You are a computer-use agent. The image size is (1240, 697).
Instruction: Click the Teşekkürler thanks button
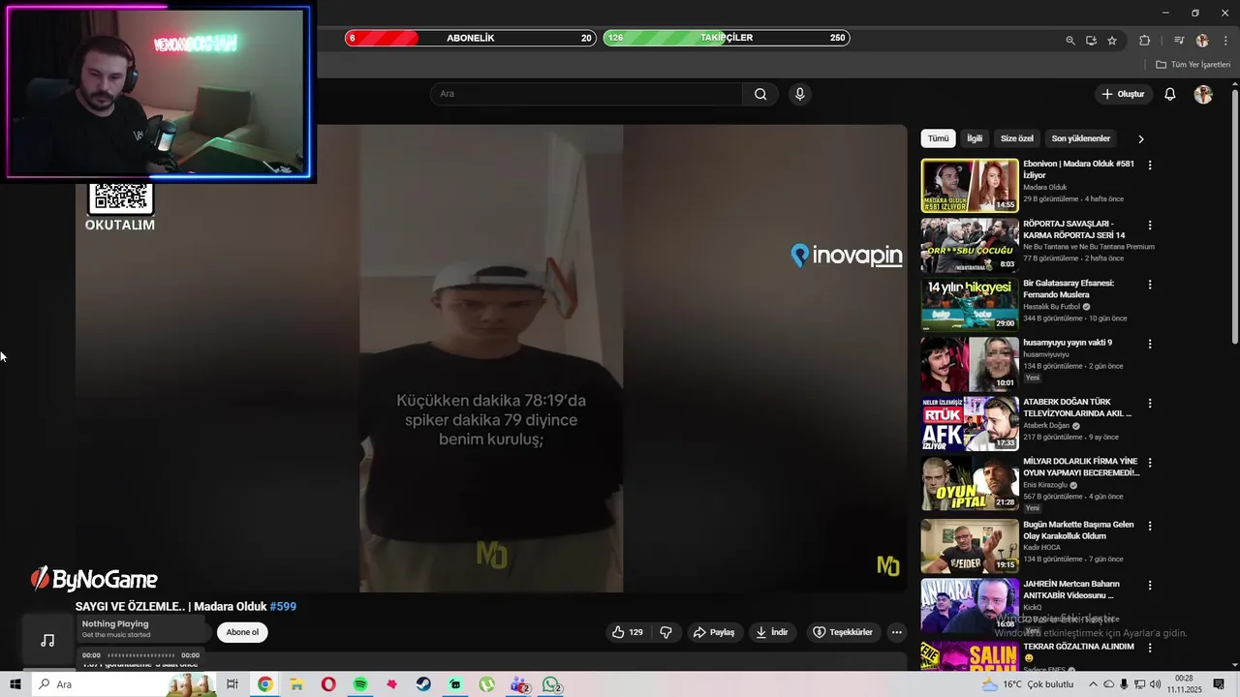[x=843, y=632]
